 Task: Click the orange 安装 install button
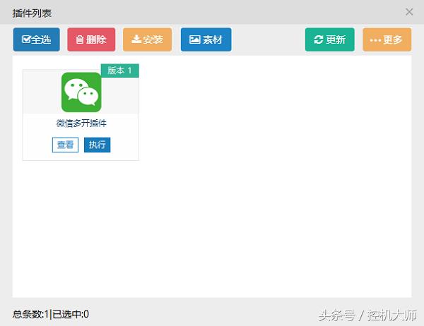pos(148,40)
